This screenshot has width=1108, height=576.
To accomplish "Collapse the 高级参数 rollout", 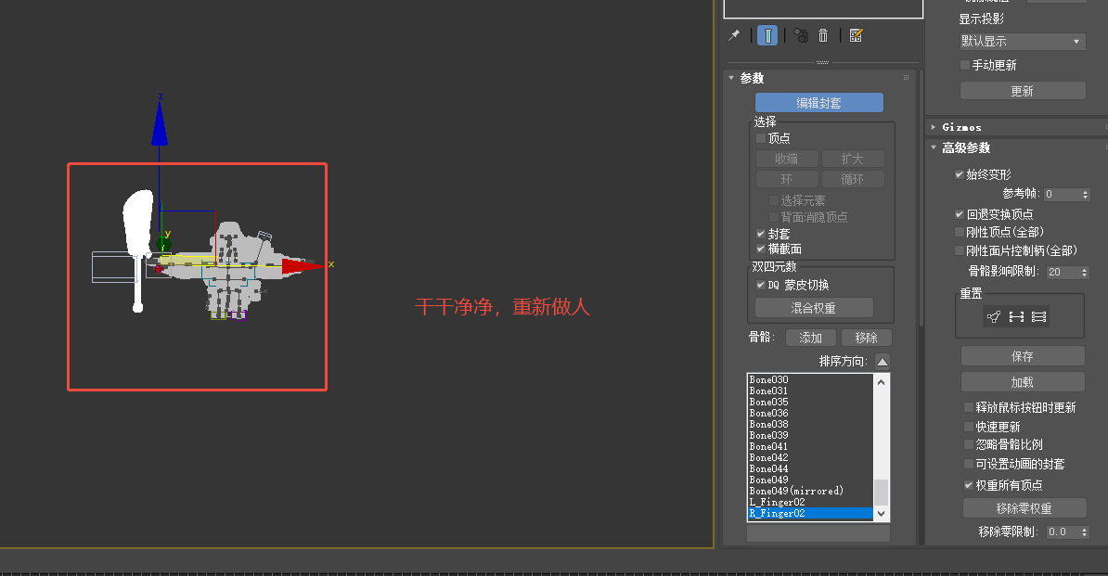I will pyautogui.click(x=934, y=147).
